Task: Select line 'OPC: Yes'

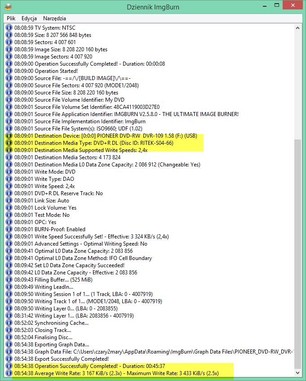Action: (x=35, y=222)
